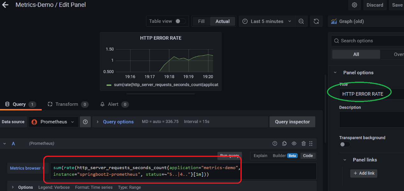The width and height of the screenshot is (404, 191).
Task: Click the magnifier icon in Search options
Action: tap(336, 41)
